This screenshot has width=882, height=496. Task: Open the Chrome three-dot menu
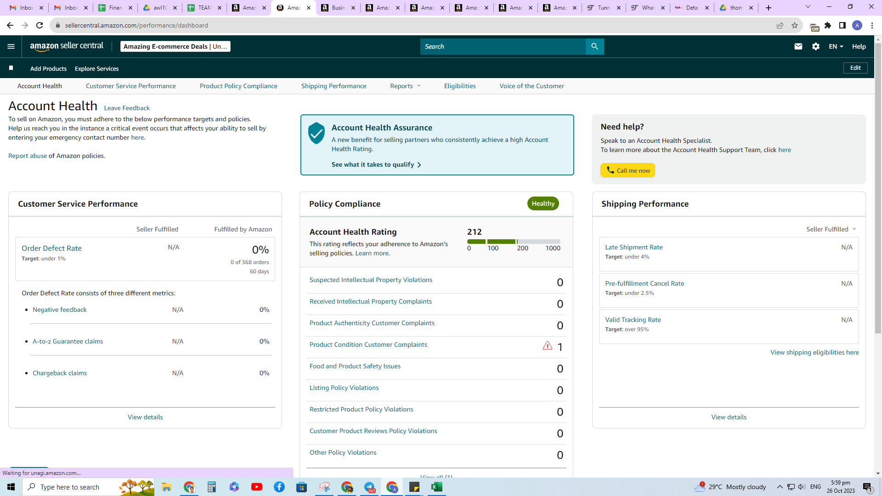click(x=872, y=25)
